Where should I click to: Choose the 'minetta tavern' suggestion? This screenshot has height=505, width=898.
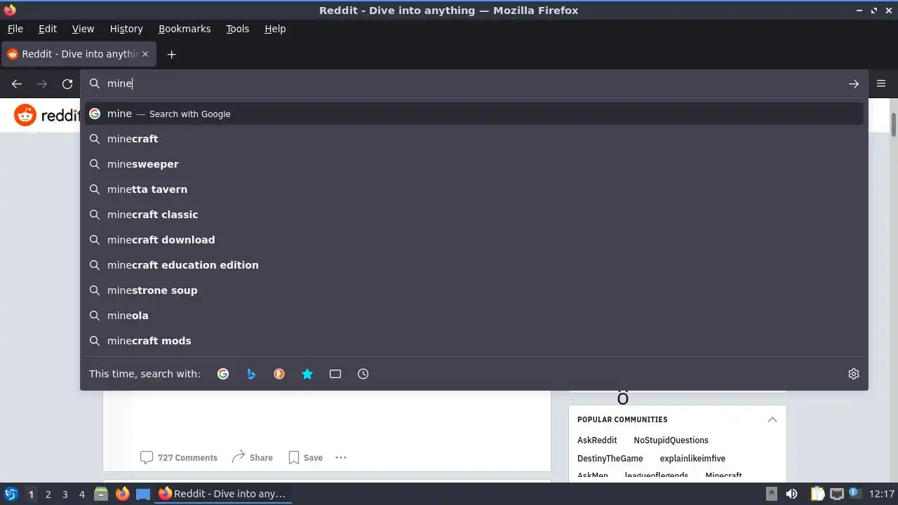[x=474, y=189]
